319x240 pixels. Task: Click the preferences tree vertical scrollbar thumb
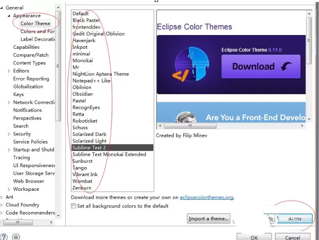tap(58, 66)
